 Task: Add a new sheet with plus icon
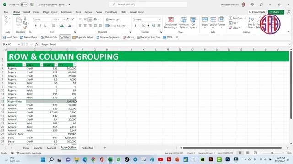pos(105,148)
